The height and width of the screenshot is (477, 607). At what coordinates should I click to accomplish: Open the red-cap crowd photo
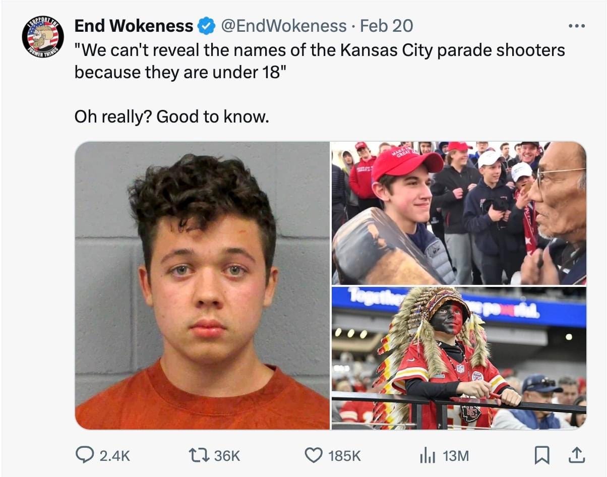coord(459,213)
